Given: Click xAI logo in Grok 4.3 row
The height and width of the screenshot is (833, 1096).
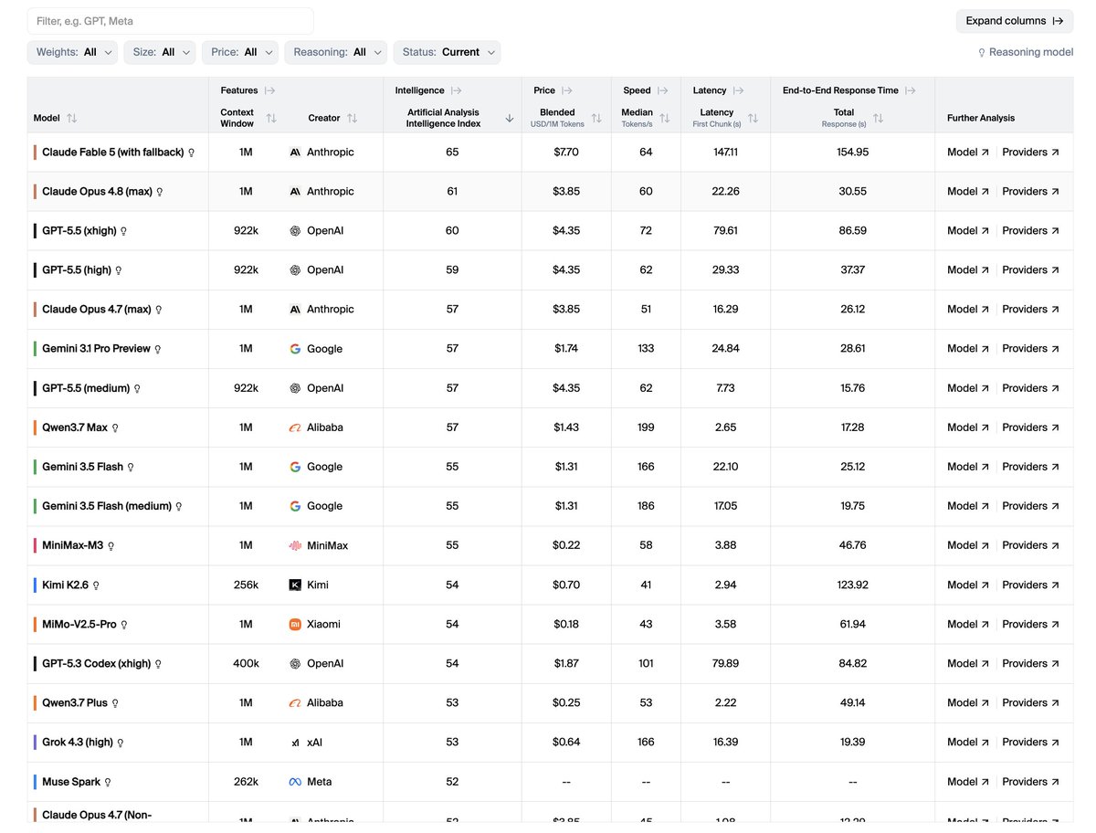Looking at the screenshot, I should [x=295, y=743].
